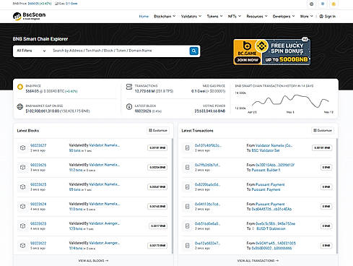This screenshot has height=266, width=353.
Task: Open the 90 txns link
Action: (74, 150)
